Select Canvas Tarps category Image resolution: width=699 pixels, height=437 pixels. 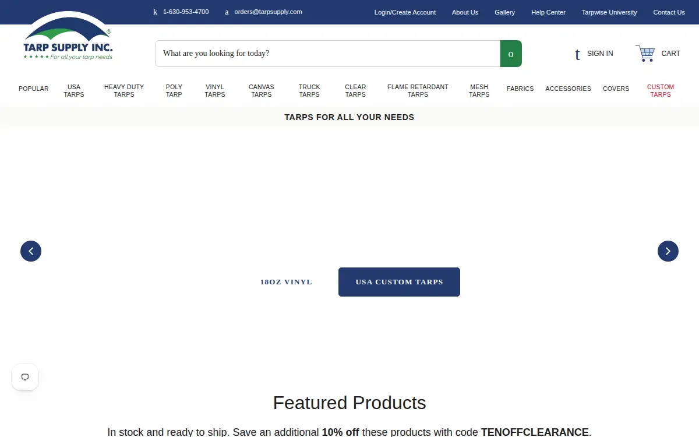tap(262, 91)
